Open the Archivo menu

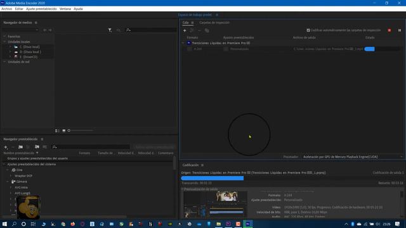pyautogui.click(x=7, y=9)
